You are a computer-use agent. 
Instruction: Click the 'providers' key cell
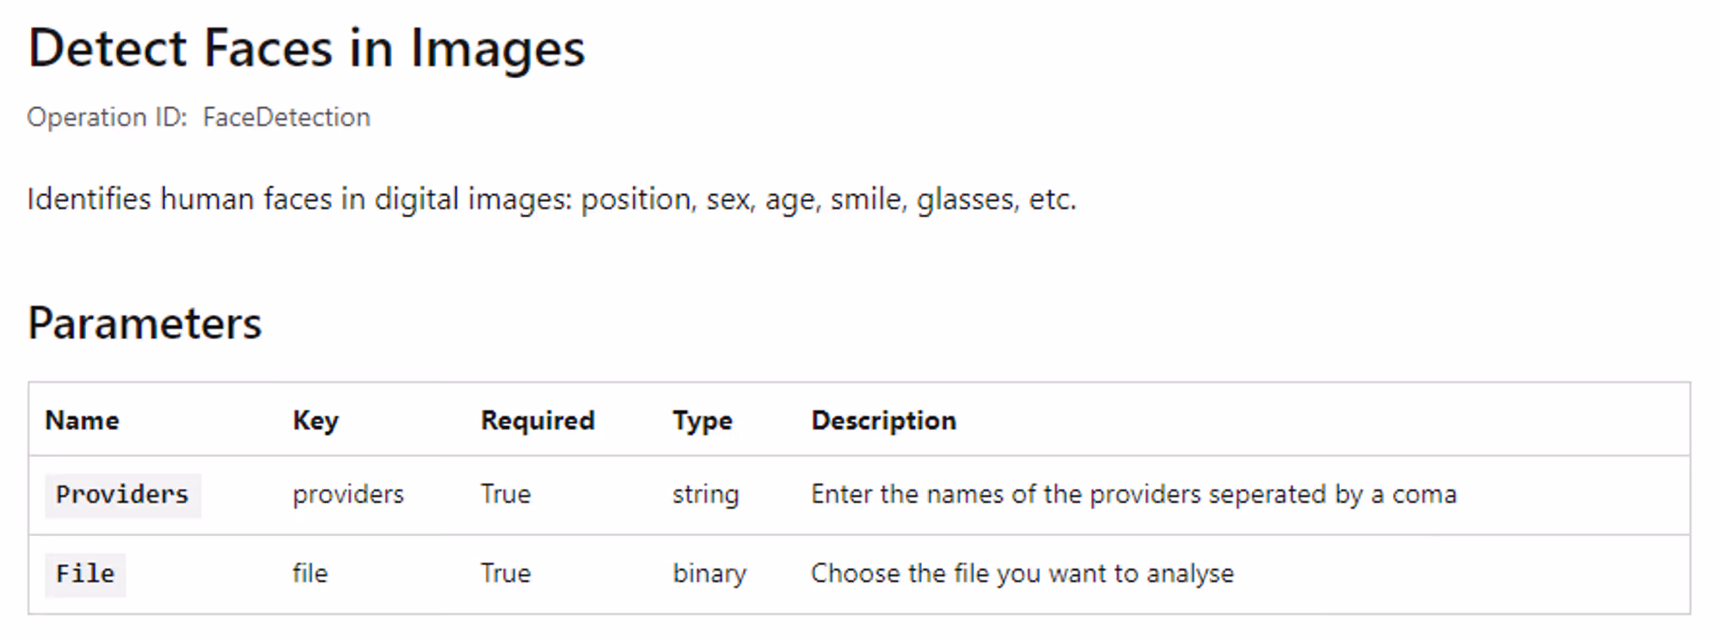coord(348,495)
